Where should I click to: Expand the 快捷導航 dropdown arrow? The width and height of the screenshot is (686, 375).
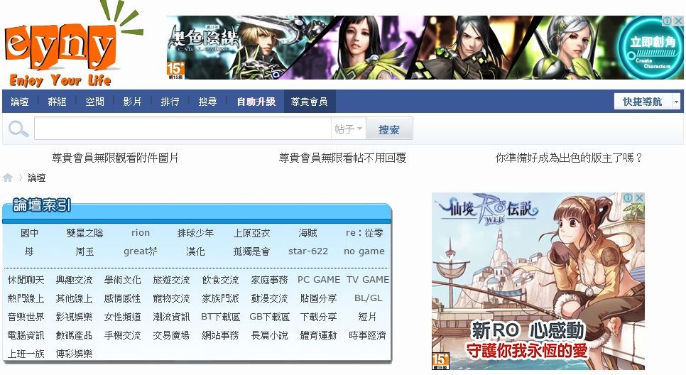point(676,102)
